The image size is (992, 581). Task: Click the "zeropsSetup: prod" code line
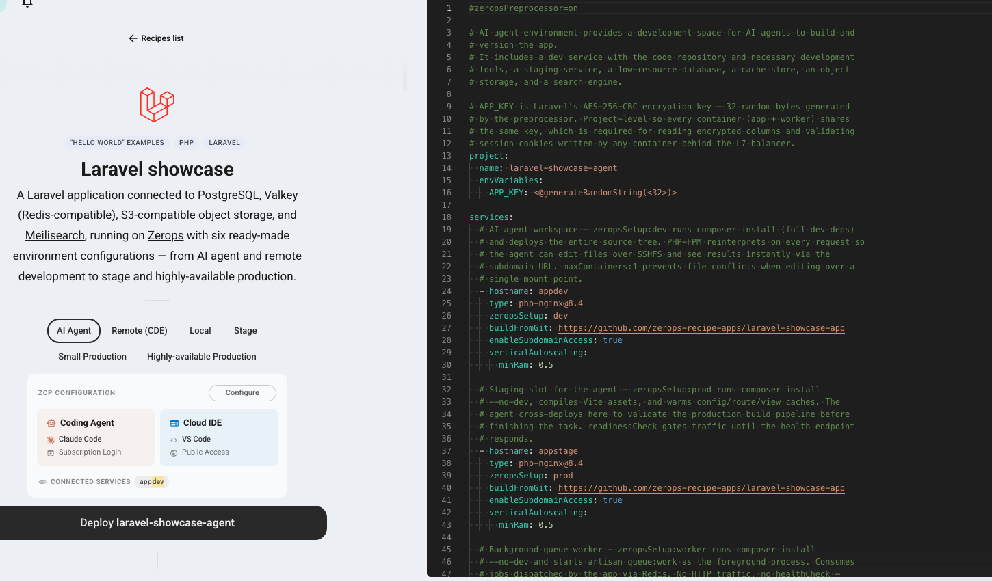[x=531, y=476]
